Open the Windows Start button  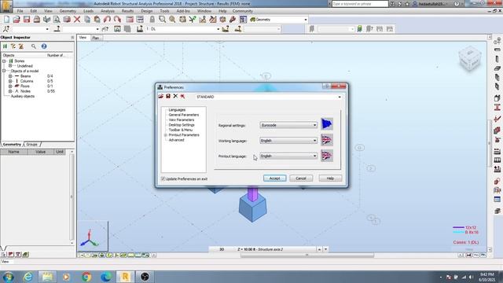[x=8, y=277]
